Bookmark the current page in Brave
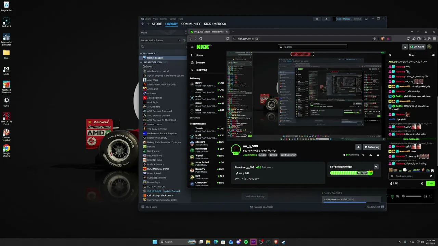The width and height of the screenshot is (438, 246). pyautogui.click(x=228, y=39)
